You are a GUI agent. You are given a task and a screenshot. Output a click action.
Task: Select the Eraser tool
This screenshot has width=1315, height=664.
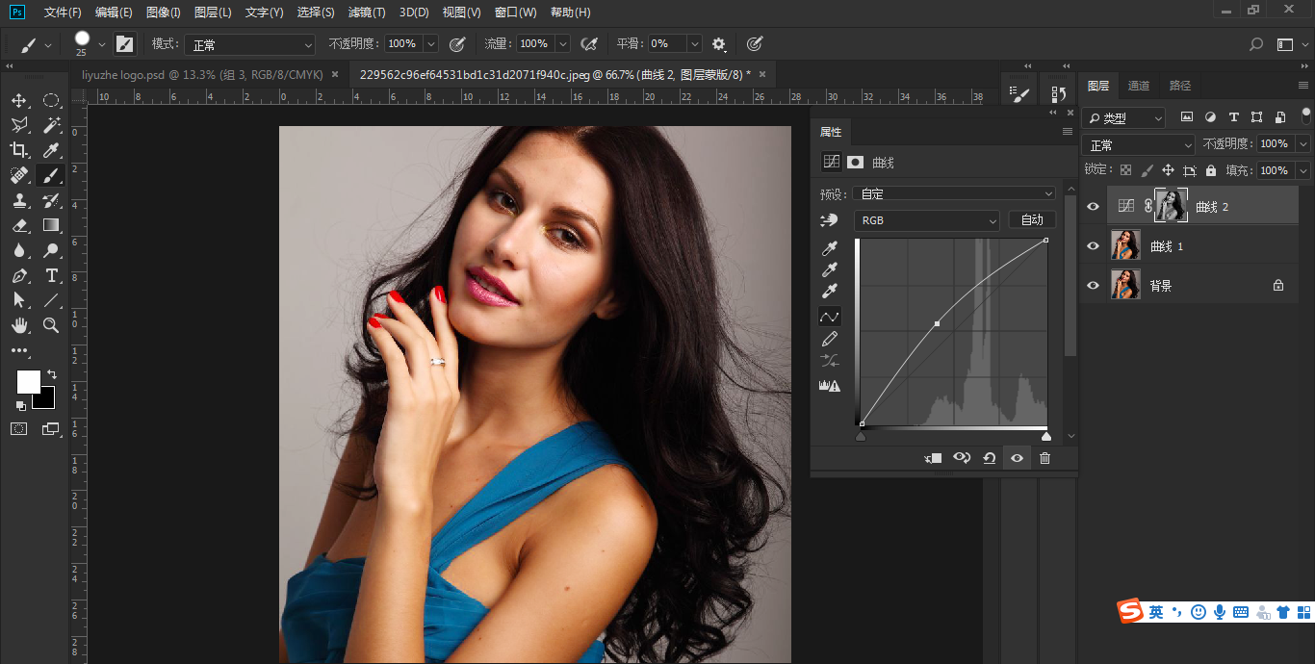pos(19,226)
